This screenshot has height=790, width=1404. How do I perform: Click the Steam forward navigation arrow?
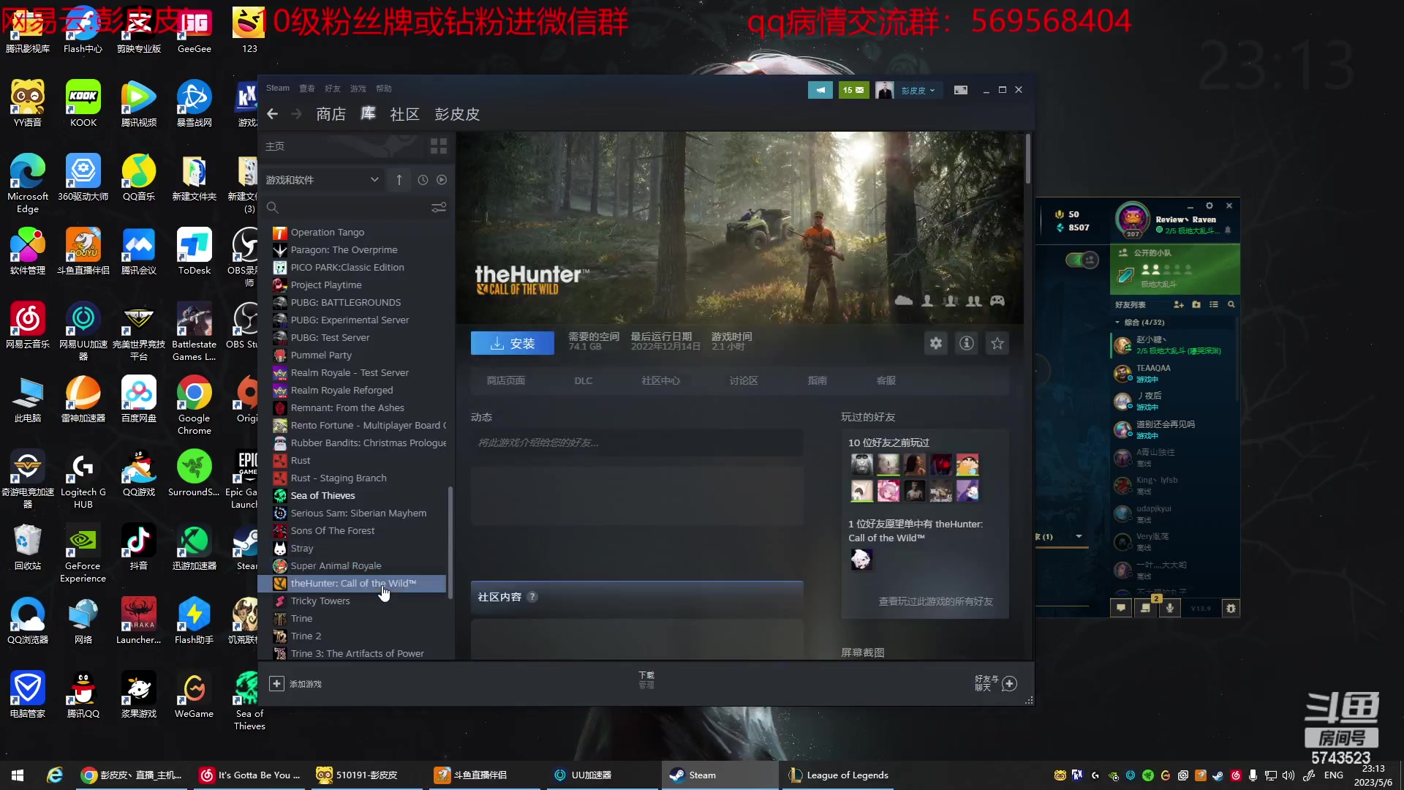click(296, 114)
